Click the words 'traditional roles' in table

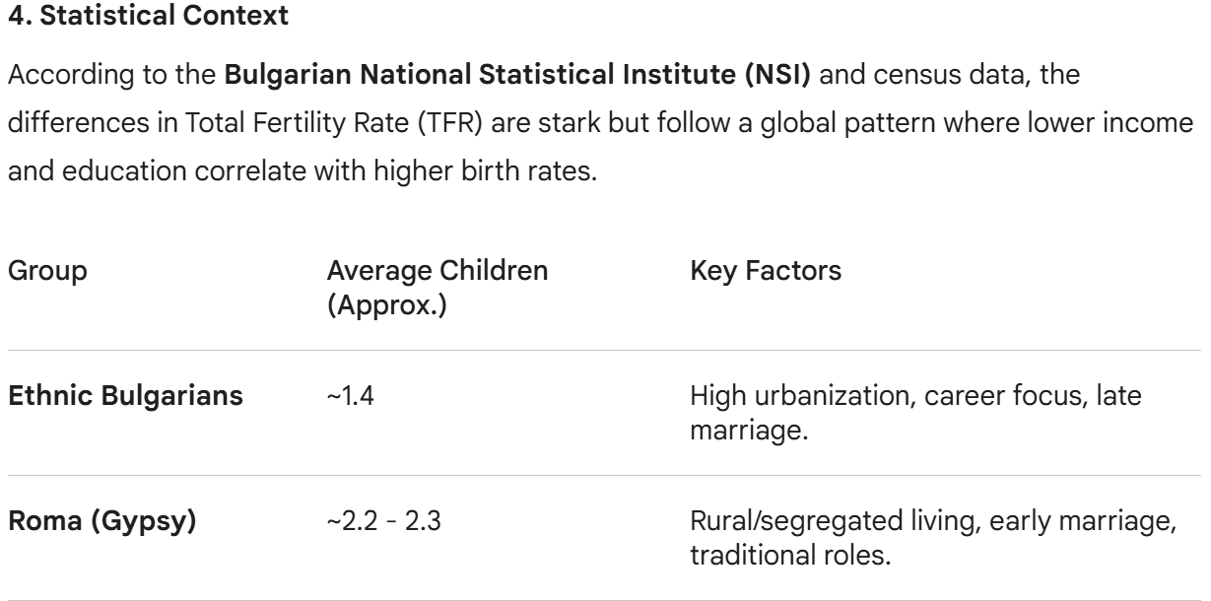(x=769, y=545)
